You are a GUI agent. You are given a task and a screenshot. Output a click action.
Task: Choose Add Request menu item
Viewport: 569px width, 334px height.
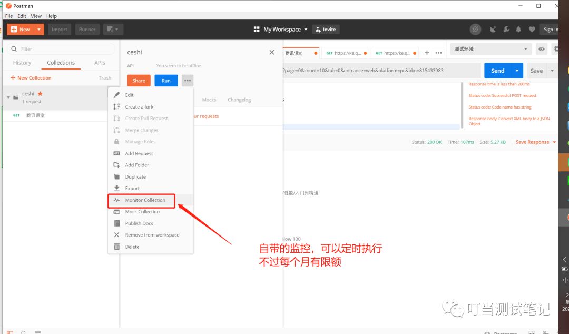tap(151, 154)
